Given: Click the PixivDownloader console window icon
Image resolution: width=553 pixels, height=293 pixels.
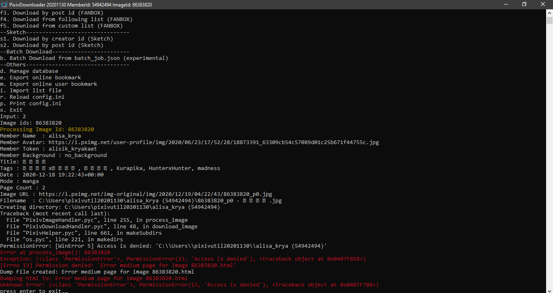Looking at the screenshot, I should point(4,4).
